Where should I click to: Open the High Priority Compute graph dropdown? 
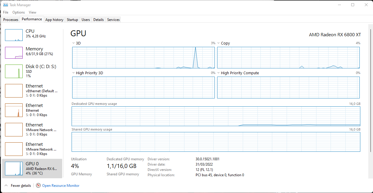tap(219, 73)
